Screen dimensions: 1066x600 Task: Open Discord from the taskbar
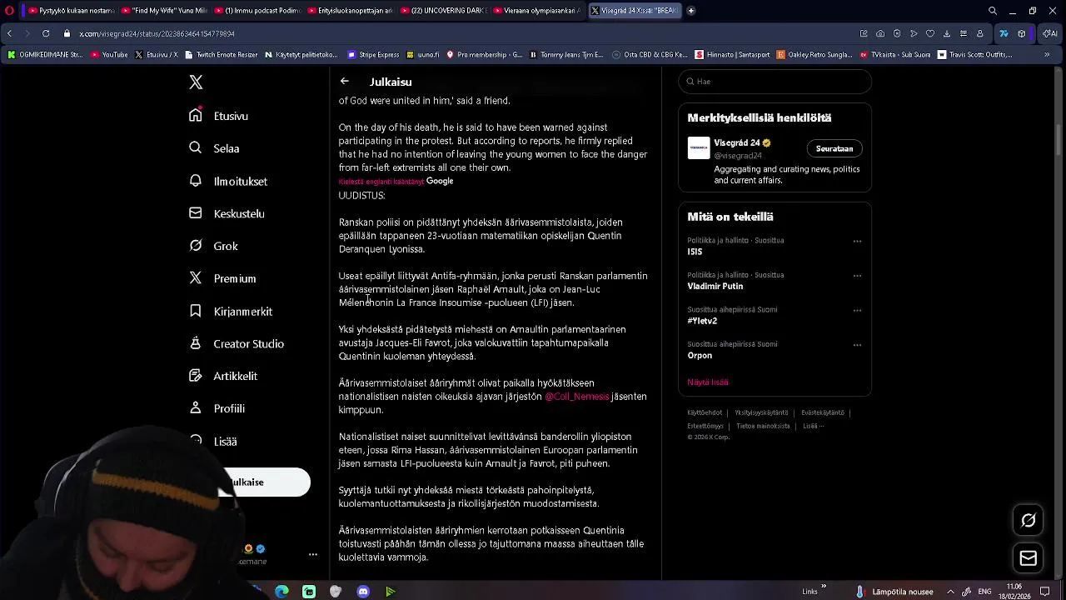click(363, 592)
